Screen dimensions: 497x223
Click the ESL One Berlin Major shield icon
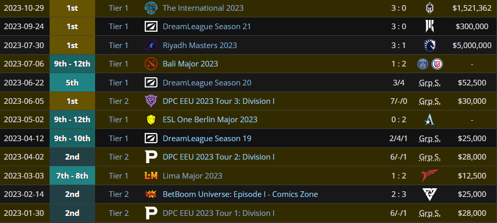click(x=151, y=120)
